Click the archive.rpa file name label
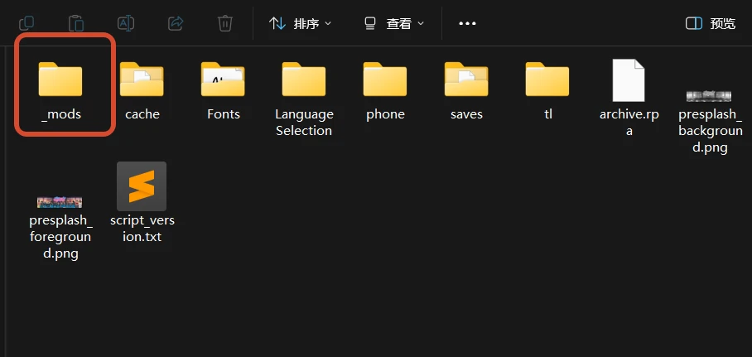This screenshot has height=357, width=752. (x=629, y=123)
